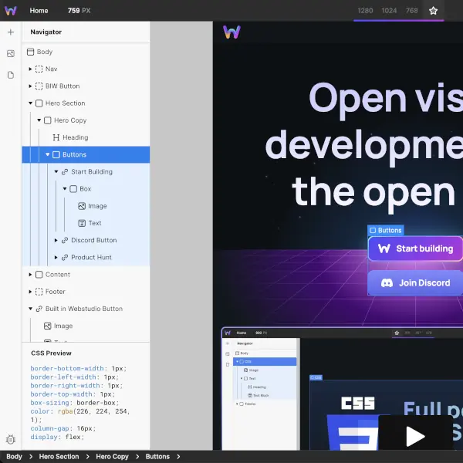The height and width of the screenshot is (463, 463).
Task: Collapse the Start Building tree item
Action: (x=56, y=172)
